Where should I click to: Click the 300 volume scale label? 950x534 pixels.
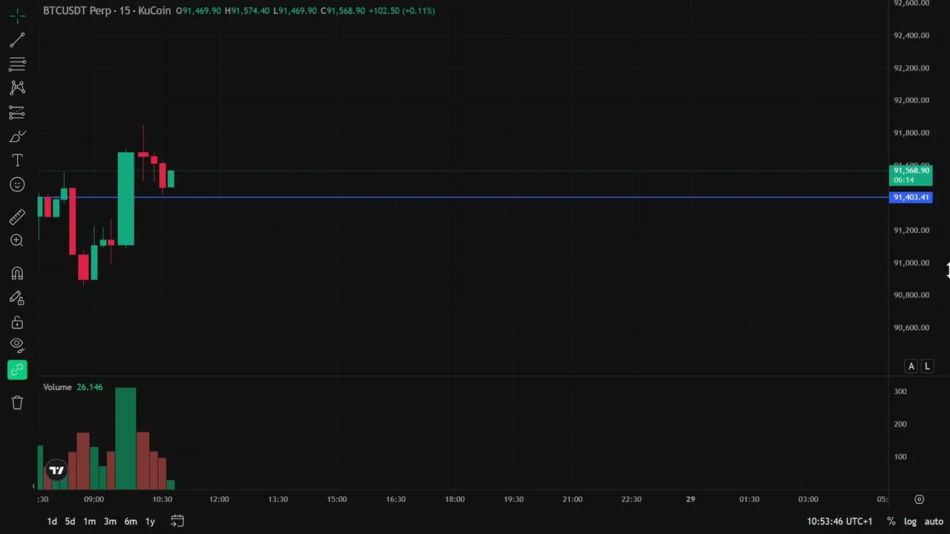(900, 392)
